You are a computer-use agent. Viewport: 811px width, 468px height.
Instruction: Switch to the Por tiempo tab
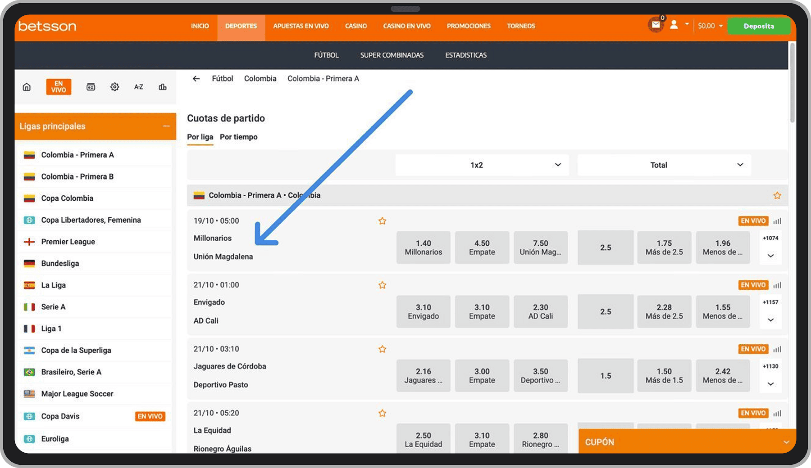point(239,137)
